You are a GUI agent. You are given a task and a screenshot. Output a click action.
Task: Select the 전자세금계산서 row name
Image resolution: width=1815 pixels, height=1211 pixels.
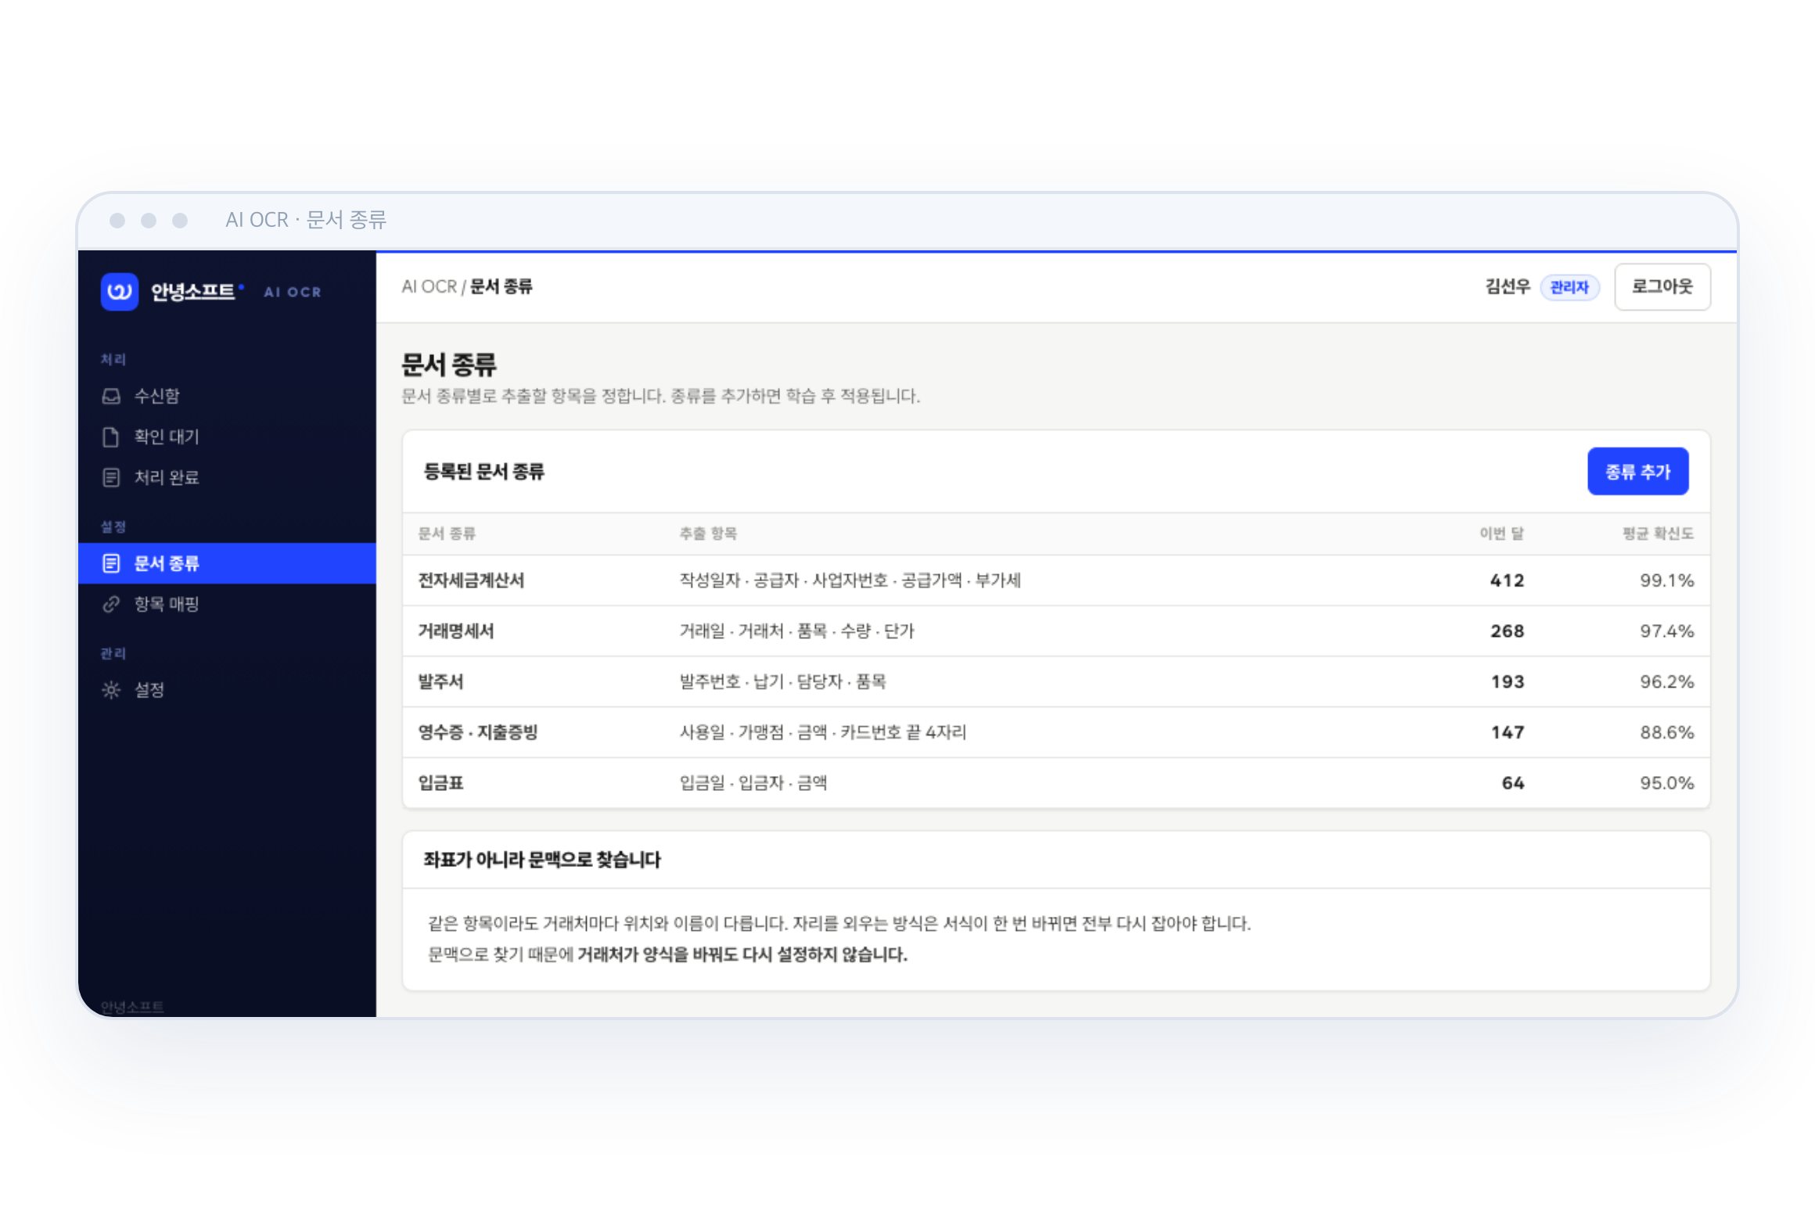(x=471, y=580)
